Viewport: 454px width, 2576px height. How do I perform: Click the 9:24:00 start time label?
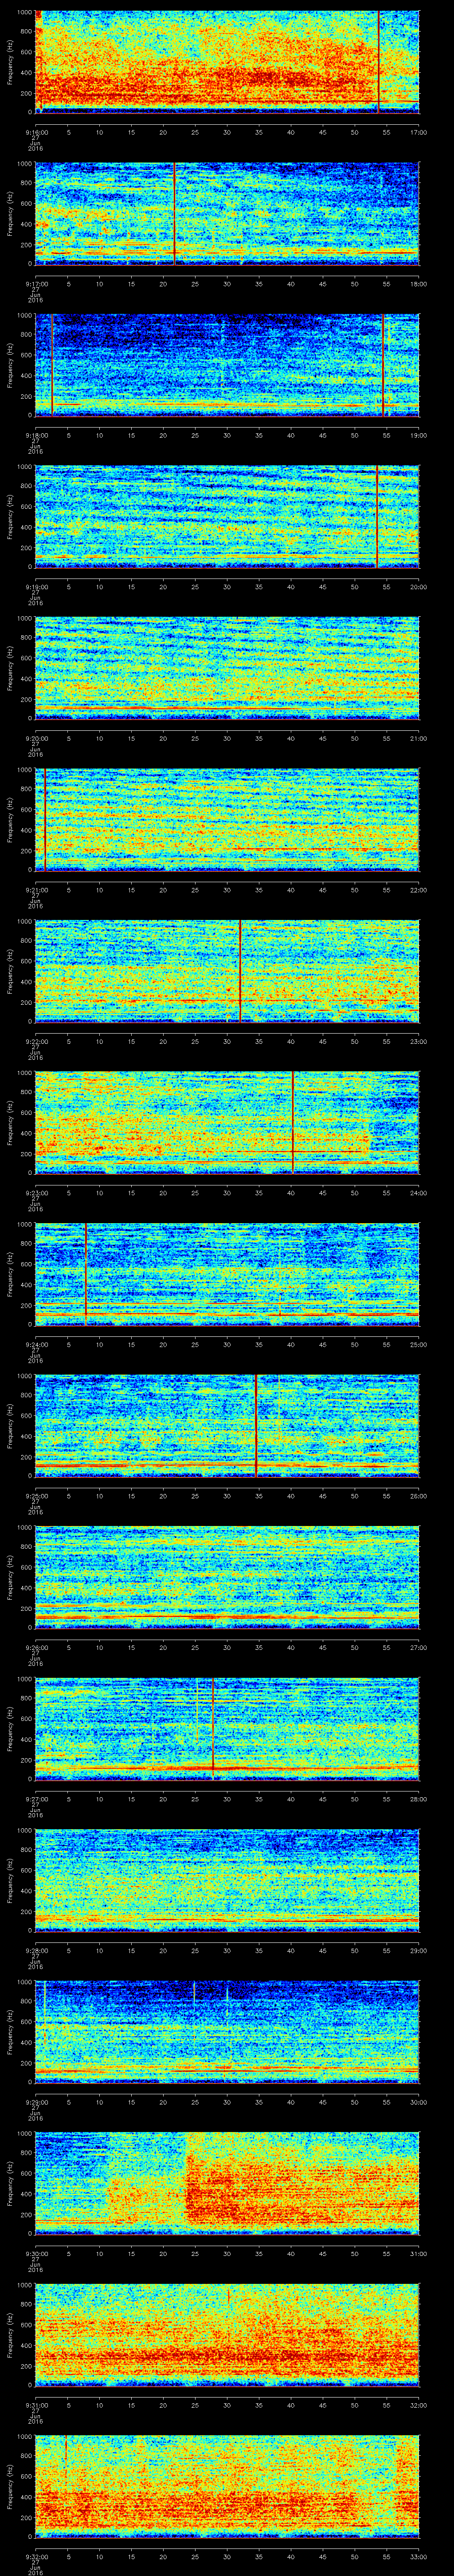(x=37, y=1344)
